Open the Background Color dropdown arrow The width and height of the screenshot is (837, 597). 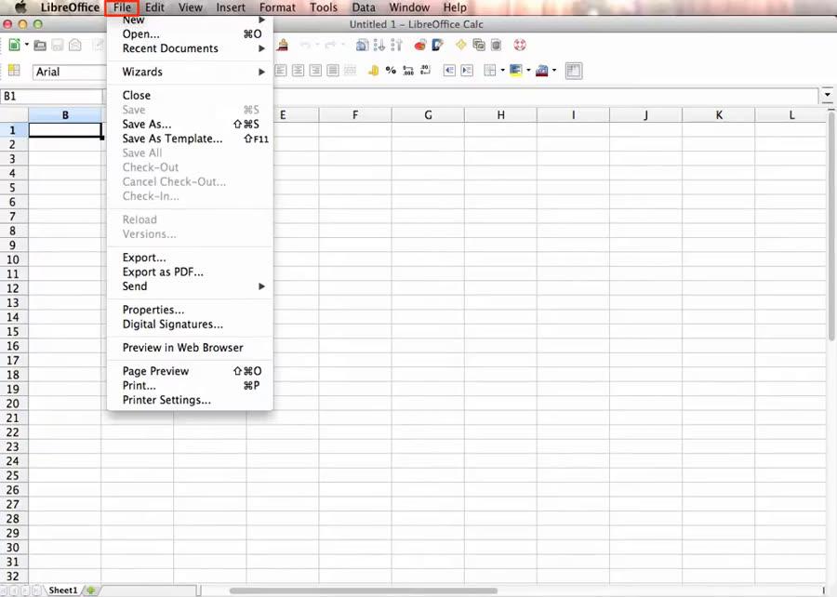point(528,71)
